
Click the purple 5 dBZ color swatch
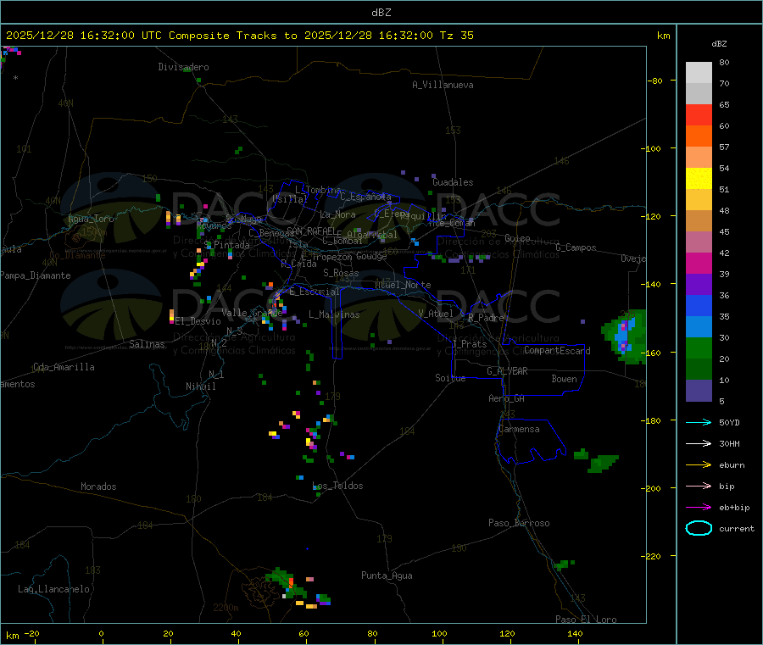point(699,391)
